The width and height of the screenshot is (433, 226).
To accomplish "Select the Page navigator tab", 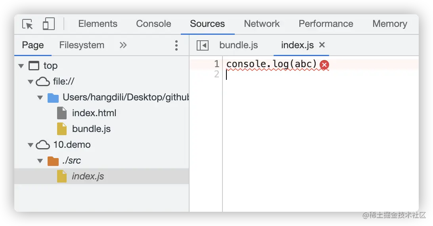I will pos(33,45).
